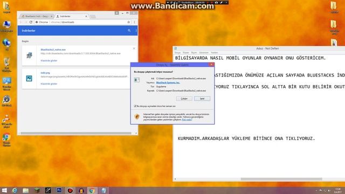The height and width of the screenshot is (194, 345).
Task: Launch Internet Explorer from the taskbar
Action: click(15, 190)
